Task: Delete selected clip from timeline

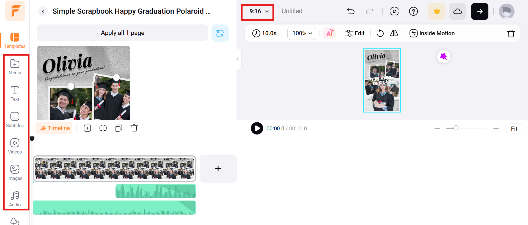Action: click(x=134, y=128)
